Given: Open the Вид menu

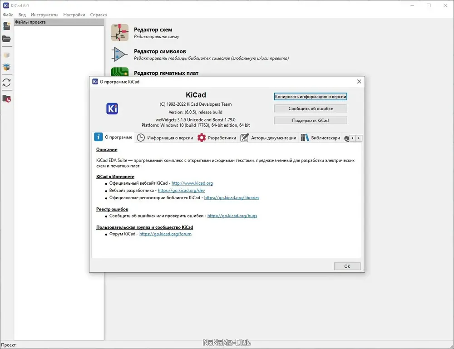Looking at the screenshot, I should click(22, 15).
